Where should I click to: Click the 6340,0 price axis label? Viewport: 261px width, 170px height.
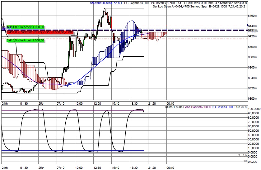click(x=252, y=78)
